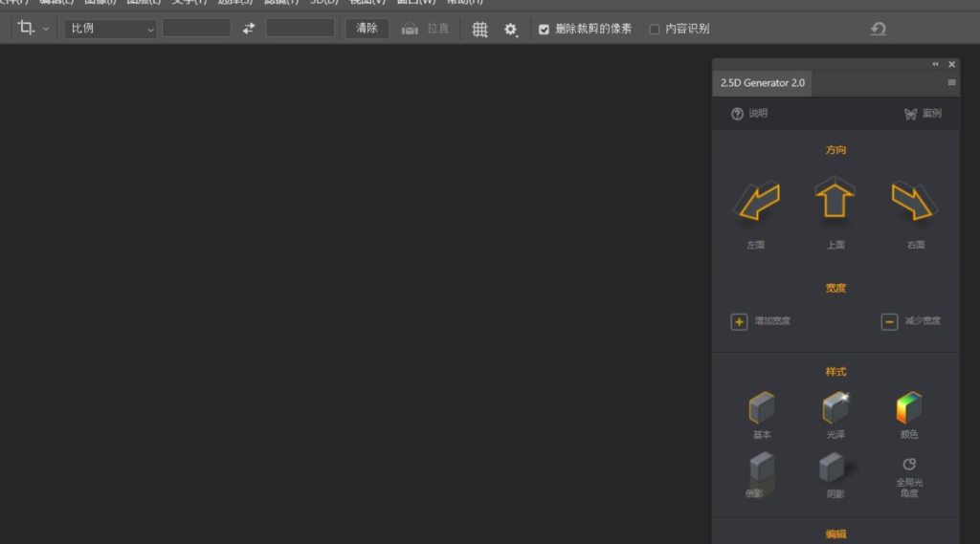Screen dimensions: 980x544
Task: Click the right face (右面) direction arrow
Action: 914,202
